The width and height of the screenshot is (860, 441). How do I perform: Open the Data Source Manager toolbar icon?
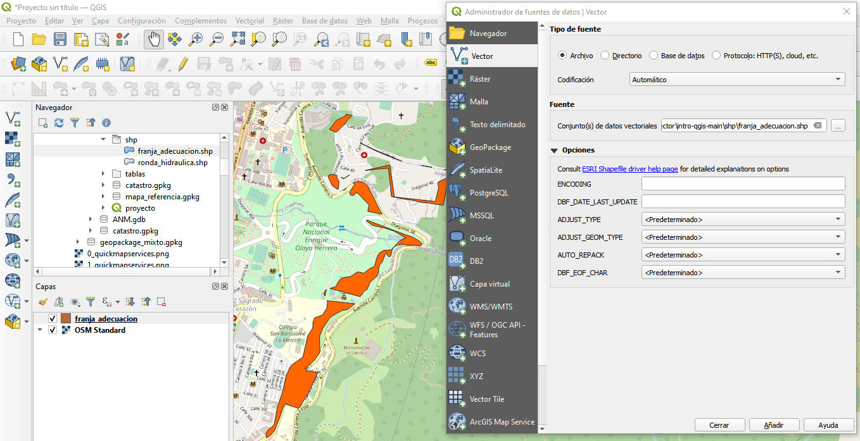tap(18, 64)
